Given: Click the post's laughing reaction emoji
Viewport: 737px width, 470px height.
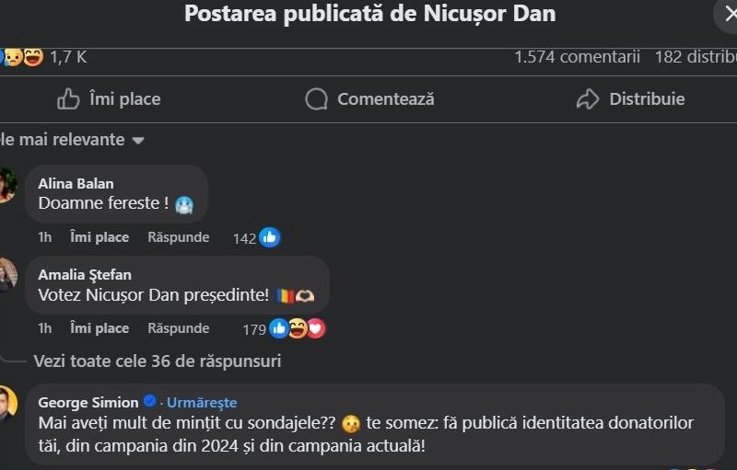Looking at the screenshot, I should pos(33,57).
